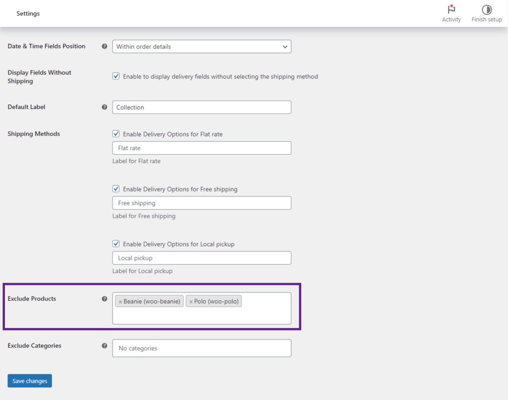Screen dimensions: 508x400
Task: Click the Date & Time Fields Position label
Action: pyautogui.click(x=46, y=46)
